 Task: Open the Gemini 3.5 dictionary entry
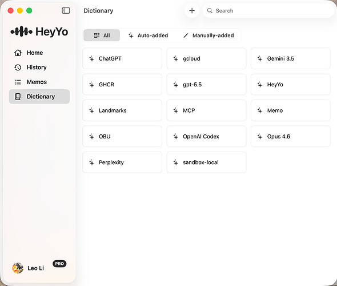(291, 58)
